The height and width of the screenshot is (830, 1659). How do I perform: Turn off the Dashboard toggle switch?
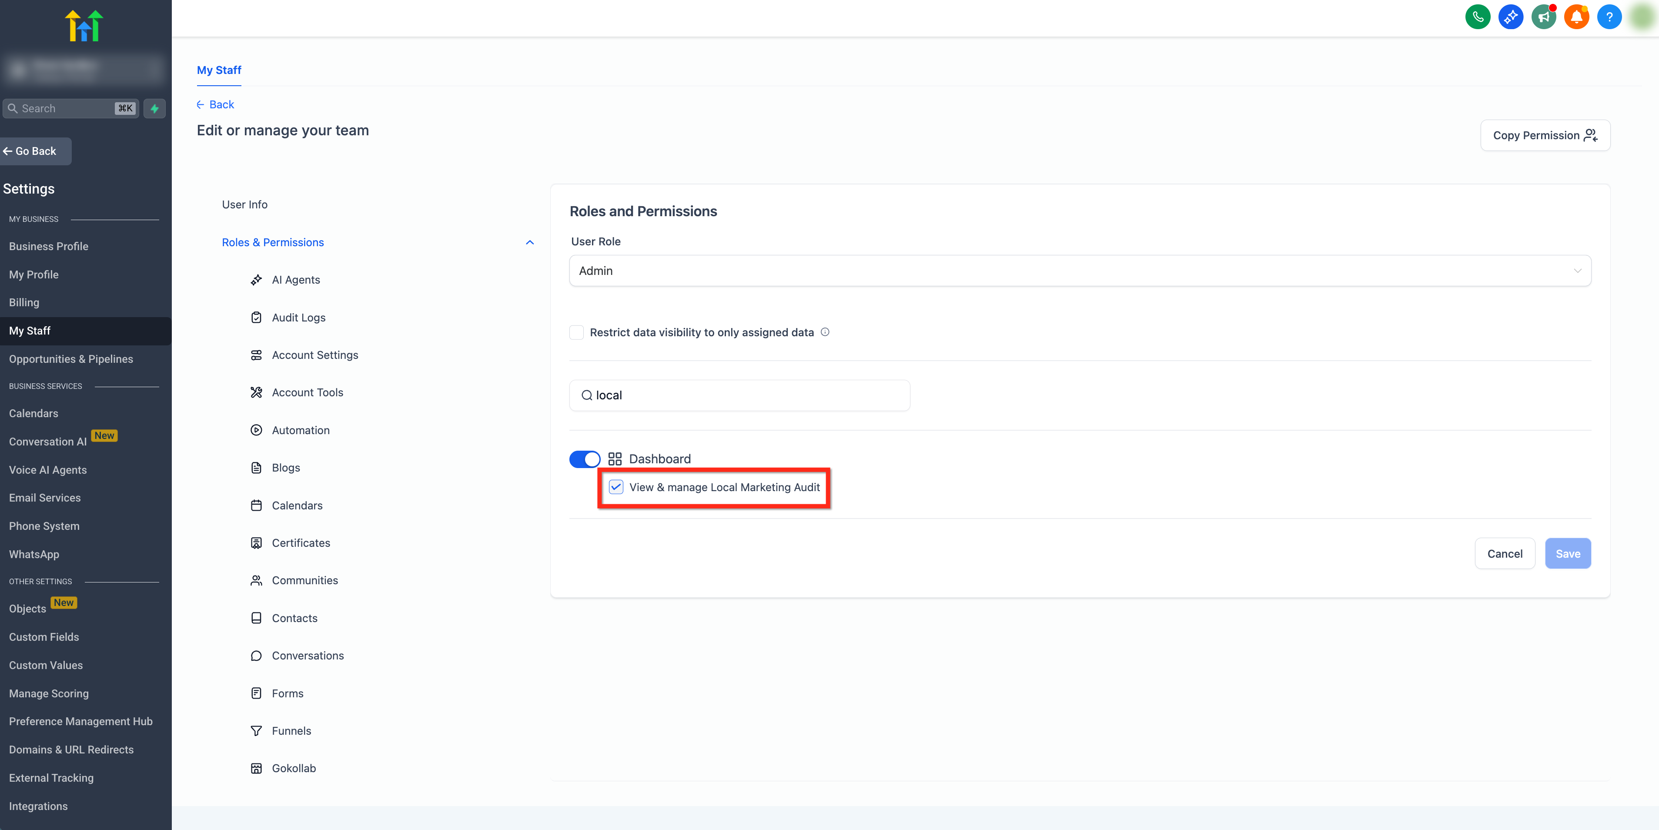point(585,459)
